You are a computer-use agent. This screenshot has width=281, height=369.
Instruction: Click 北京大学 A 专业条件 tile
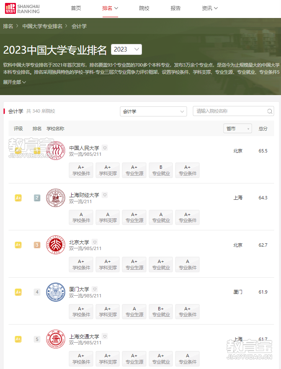[188, 265]
